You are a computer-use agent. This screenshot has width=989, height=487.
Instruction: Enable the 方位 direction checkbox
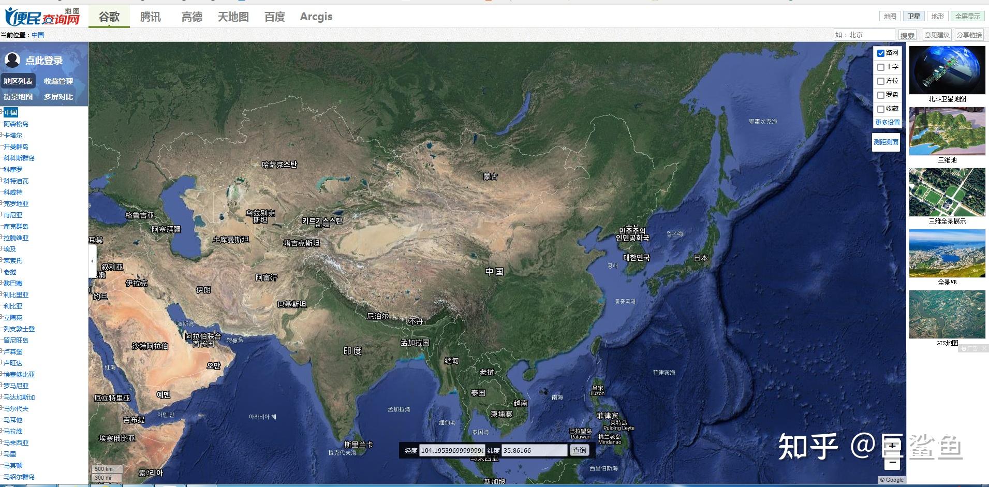point(881,81)
